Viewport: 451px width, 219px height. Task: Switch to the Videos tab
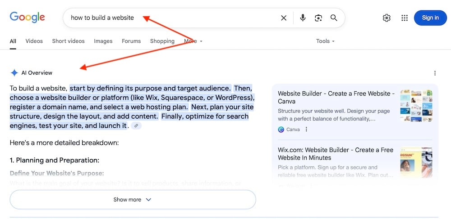click(x=34, y=41)
